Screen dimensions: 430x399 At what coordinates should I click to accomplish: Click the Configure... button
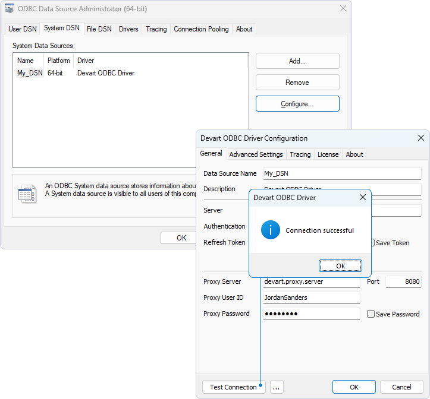pos(297,103)
